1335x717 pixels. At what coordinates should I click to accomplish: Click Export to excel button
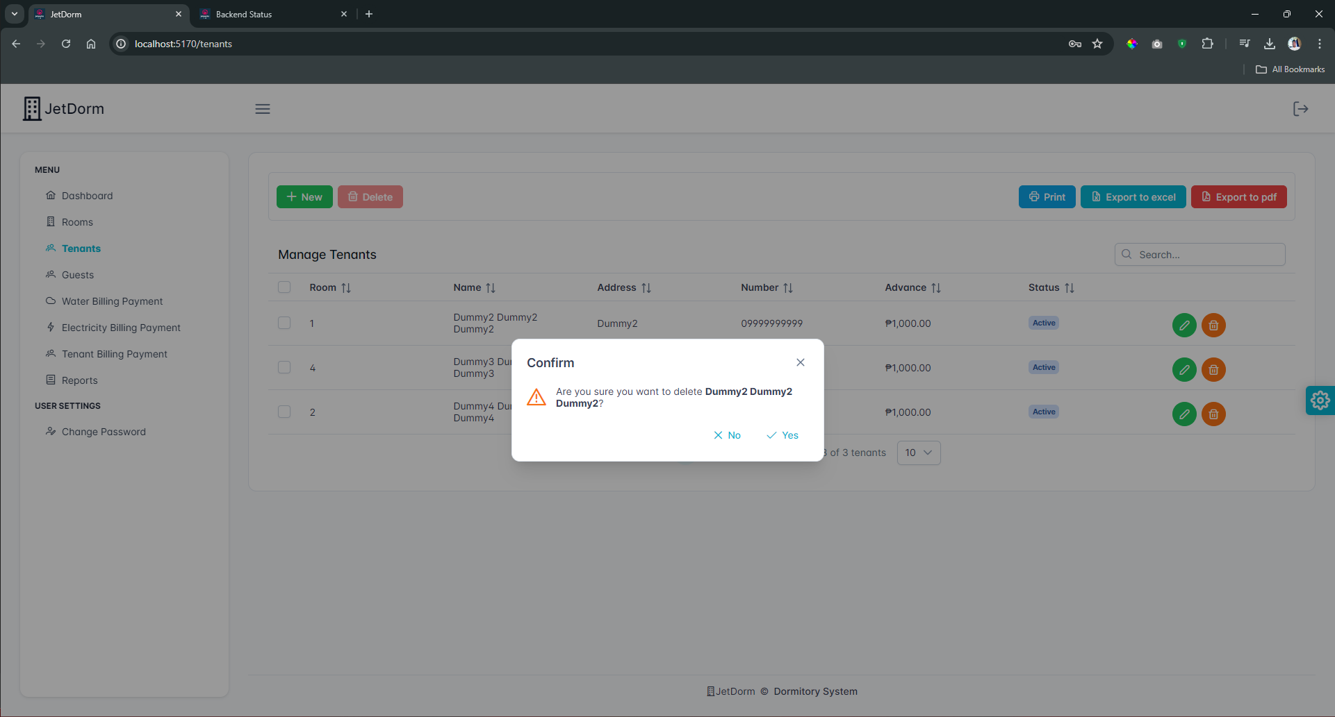click(1133, 197)
